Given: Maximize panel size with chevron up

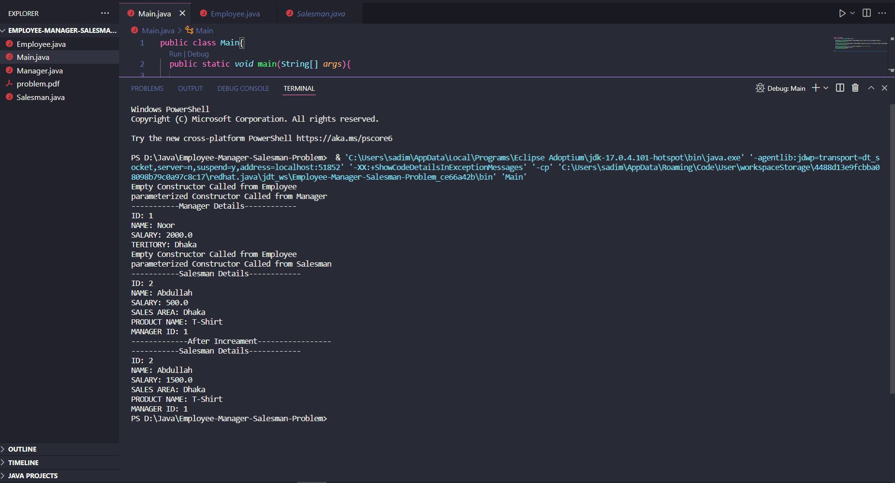Looking at the screenshot, I should [x=871, y=88].
